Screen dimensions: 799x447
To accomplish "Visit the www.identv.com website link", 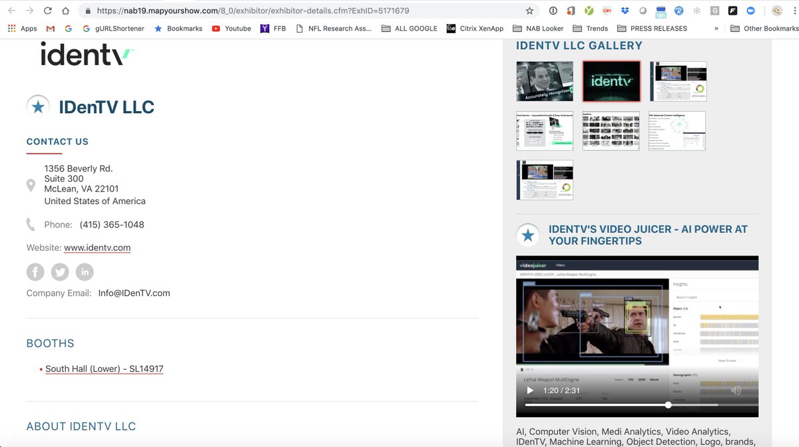I will [97, 247].
